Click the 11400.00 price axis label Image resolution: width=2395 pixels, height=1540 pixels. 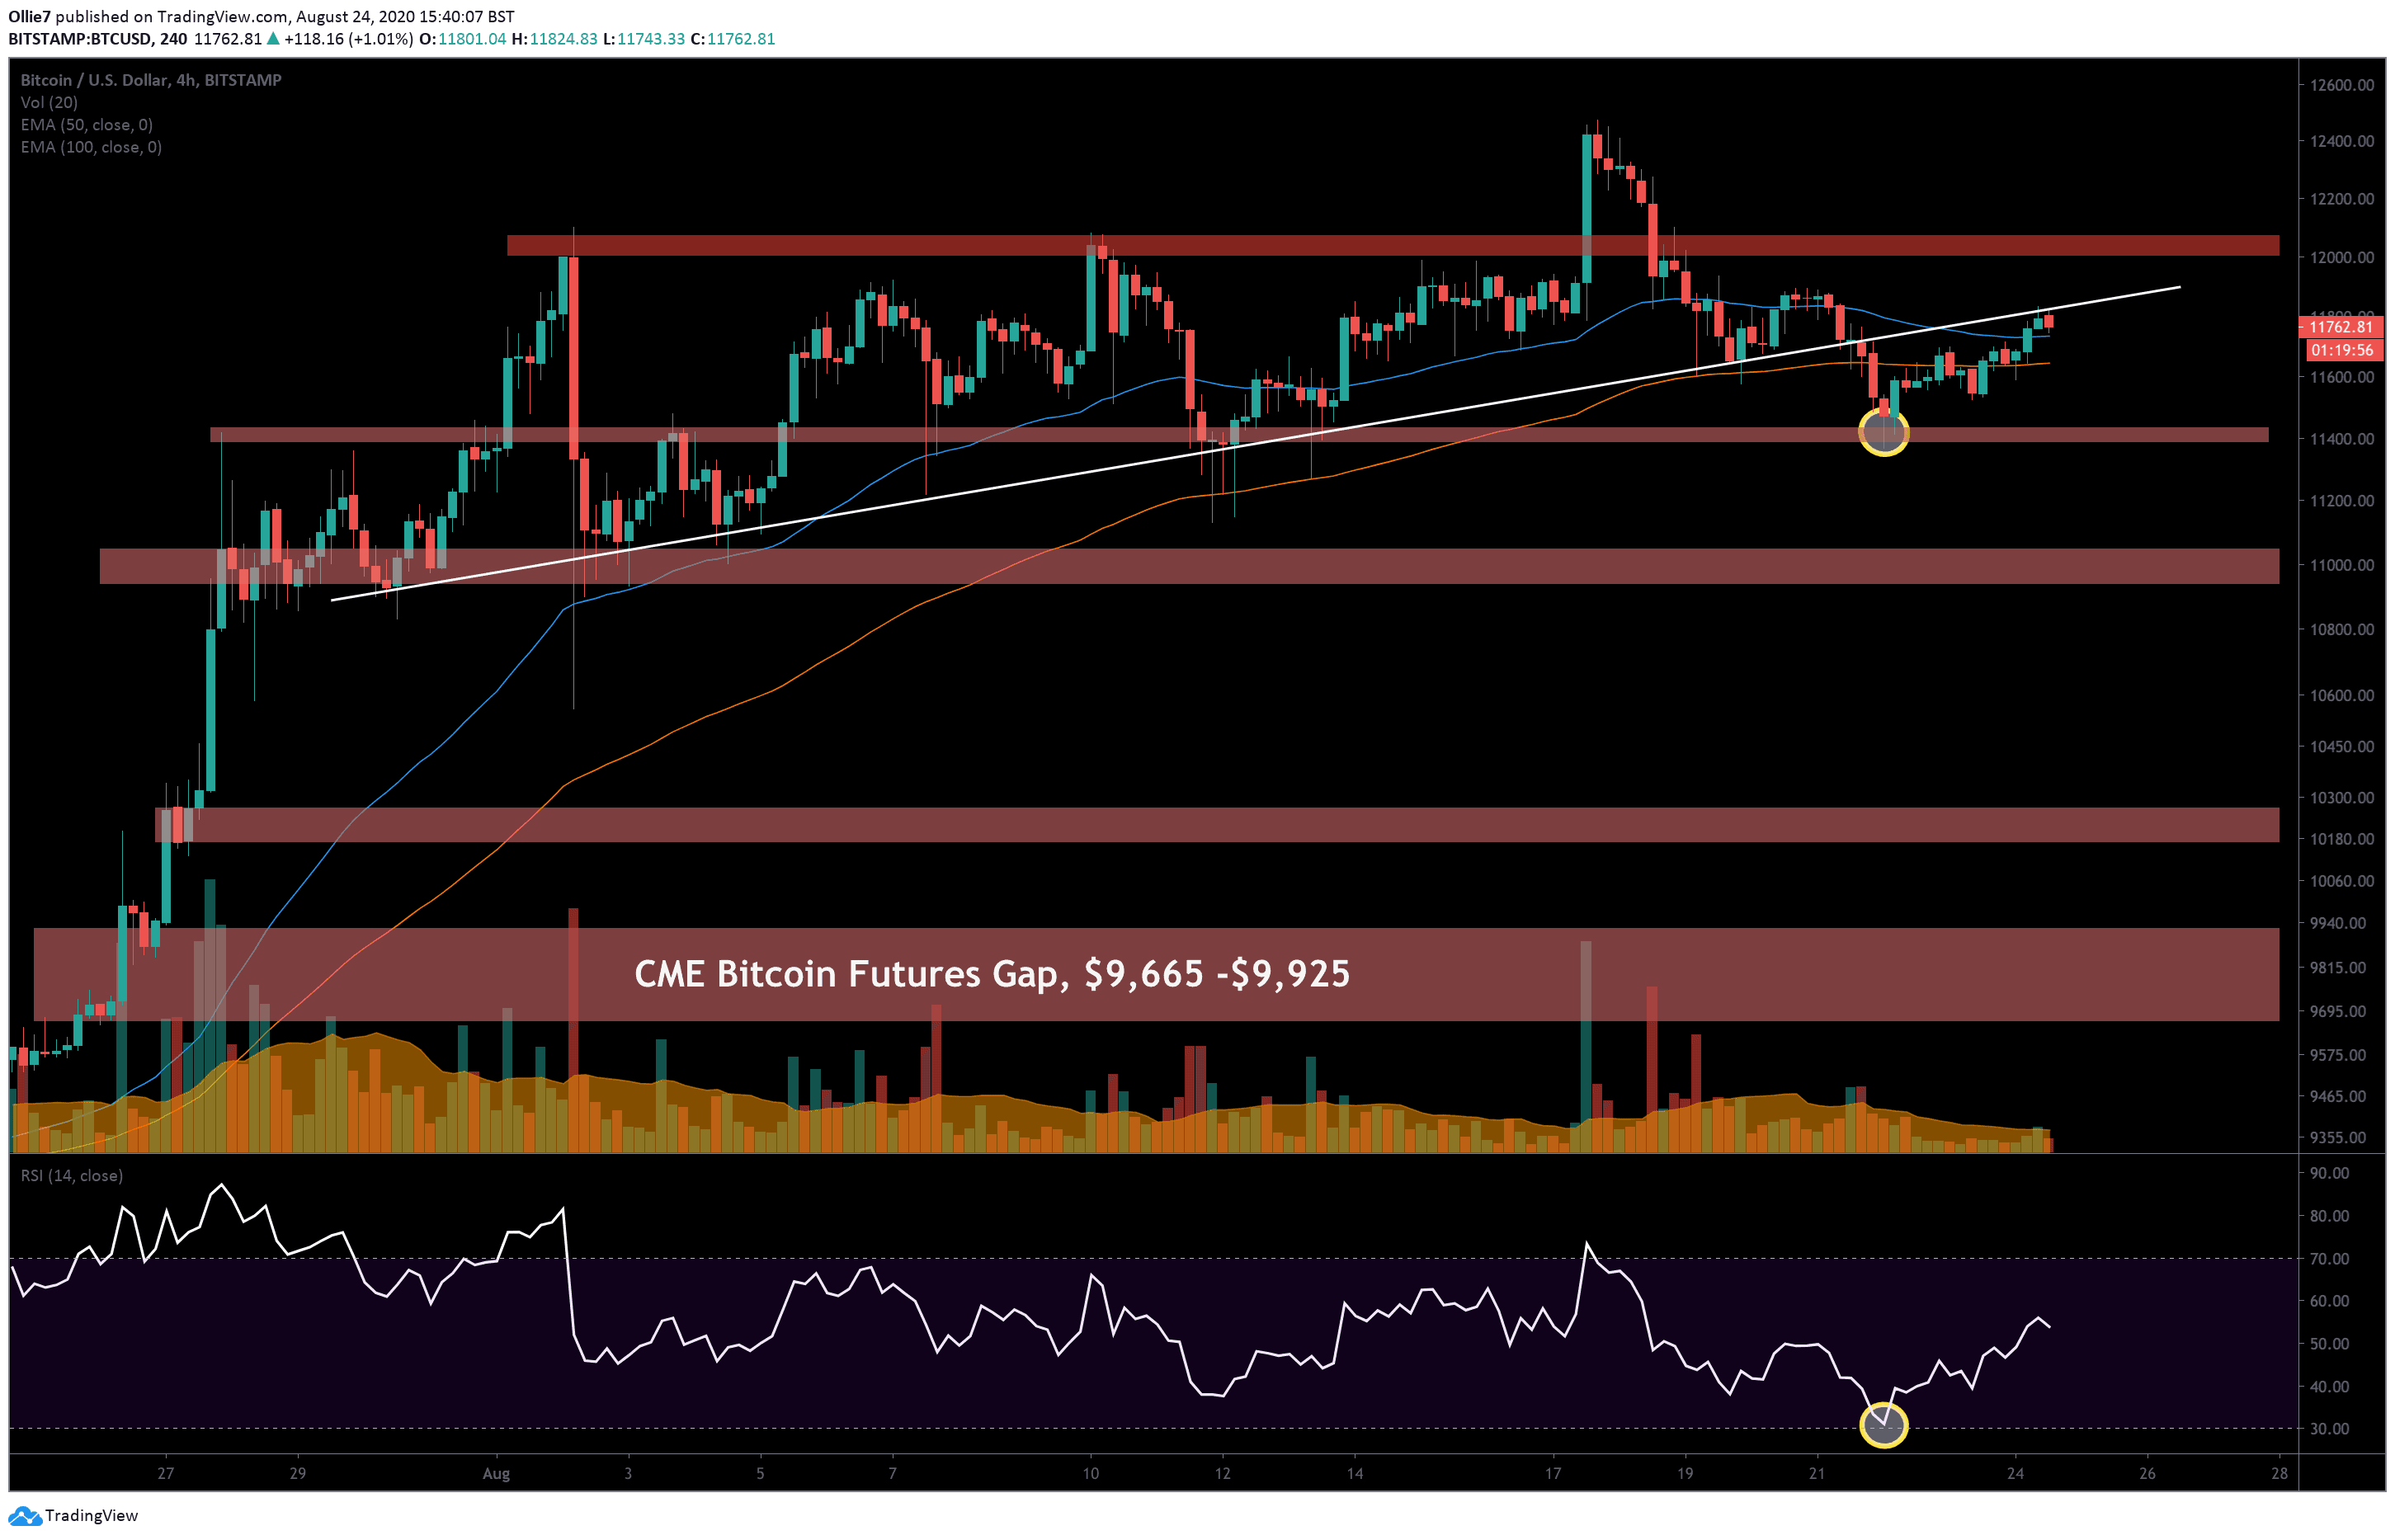click(x=2341, y=439)
